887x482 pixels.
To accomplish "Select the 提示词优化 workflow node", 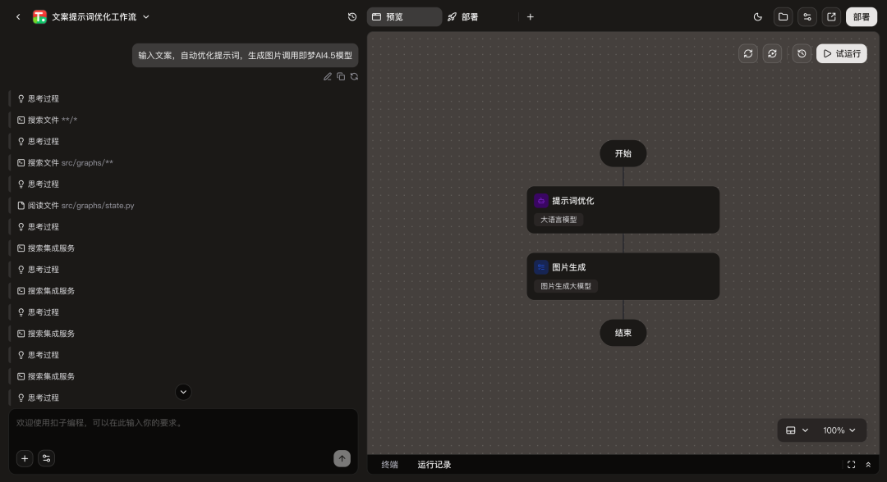I will pos(623,209).
